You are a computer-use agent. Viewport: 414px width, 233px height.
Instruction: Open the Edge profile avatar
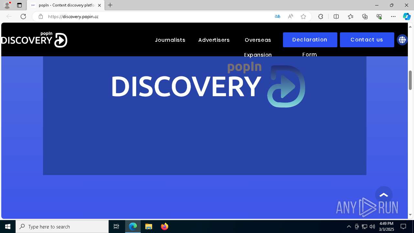coord(7,5)
